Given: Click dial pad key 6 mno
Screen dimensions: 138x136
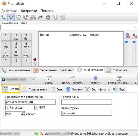Looking at the screenshot, I should (x=26, y=45).
